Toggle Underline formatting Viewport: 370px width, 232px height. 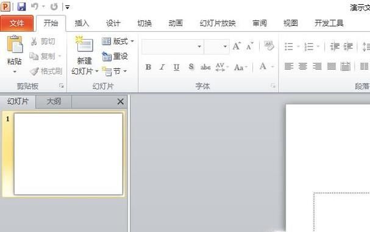pos(176,67)
